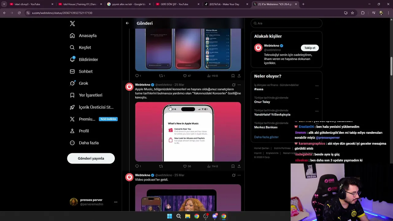Reload the page
393x221 pixels.
19,13
